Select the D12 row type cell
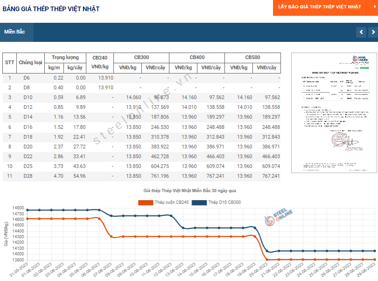 [x=28, y=107]
